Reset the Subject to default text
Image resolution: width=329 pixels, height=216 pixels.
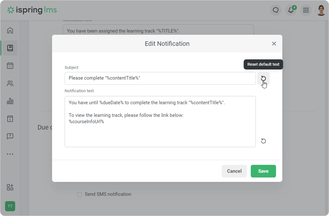click(263, 78)
